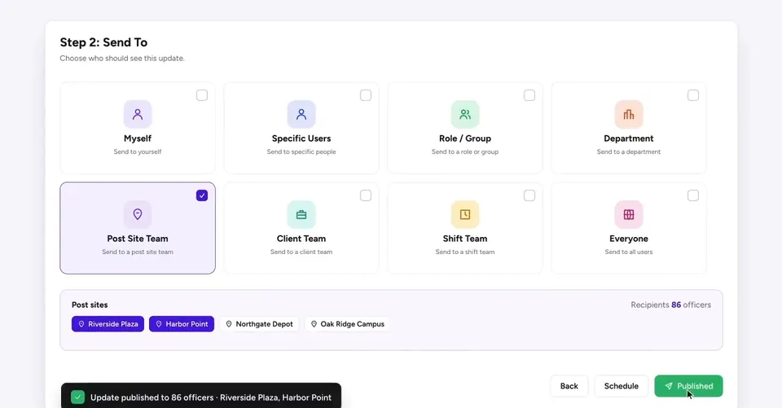Click the Post Site Team card title
This screenshot has height=408, width=782.
[138, 239]
